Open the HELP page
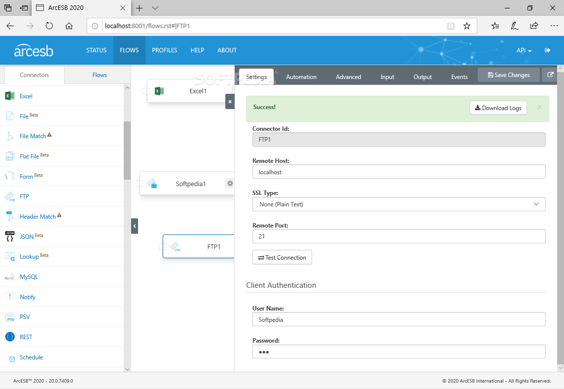564x389 pixels. 197,50
